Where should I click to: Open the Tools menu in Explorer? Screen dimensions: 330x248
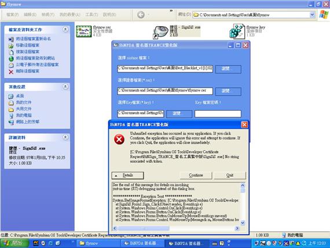tap(91, 14)
